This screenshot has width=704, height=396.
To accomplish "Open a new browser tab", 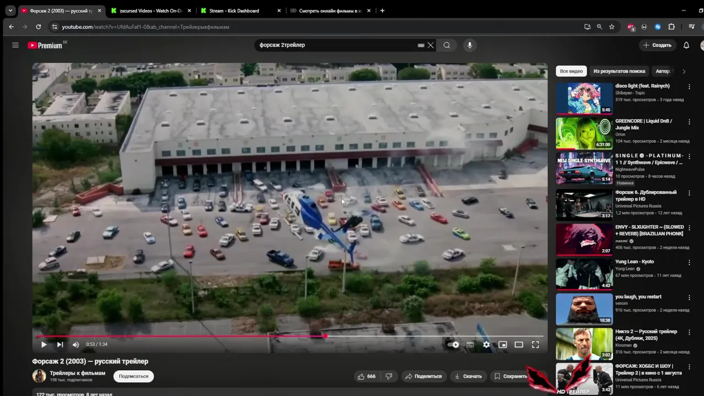I will click(x=382, y=10).
